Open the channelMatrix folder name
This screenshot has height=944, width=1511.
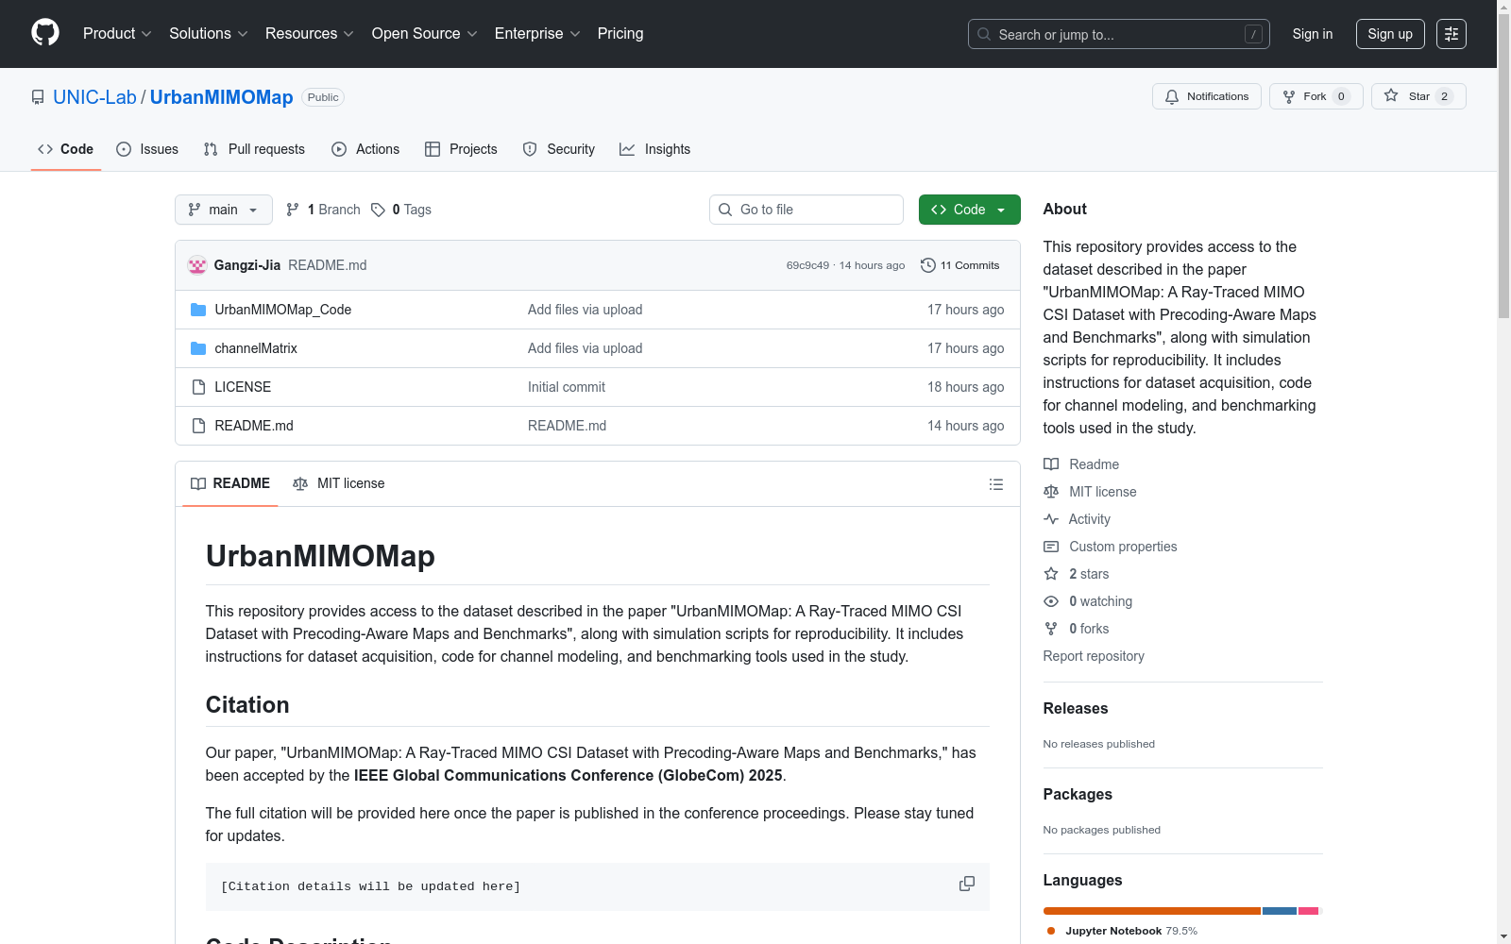(256, 348)
